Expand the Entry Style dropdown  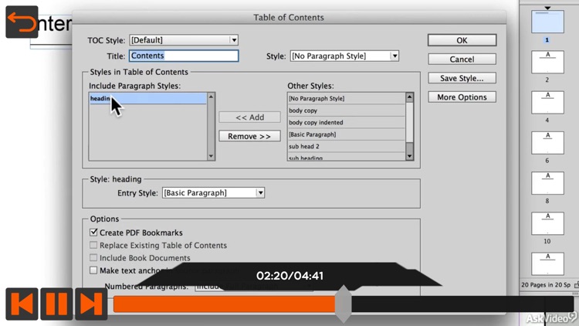(x=213, y=193)
